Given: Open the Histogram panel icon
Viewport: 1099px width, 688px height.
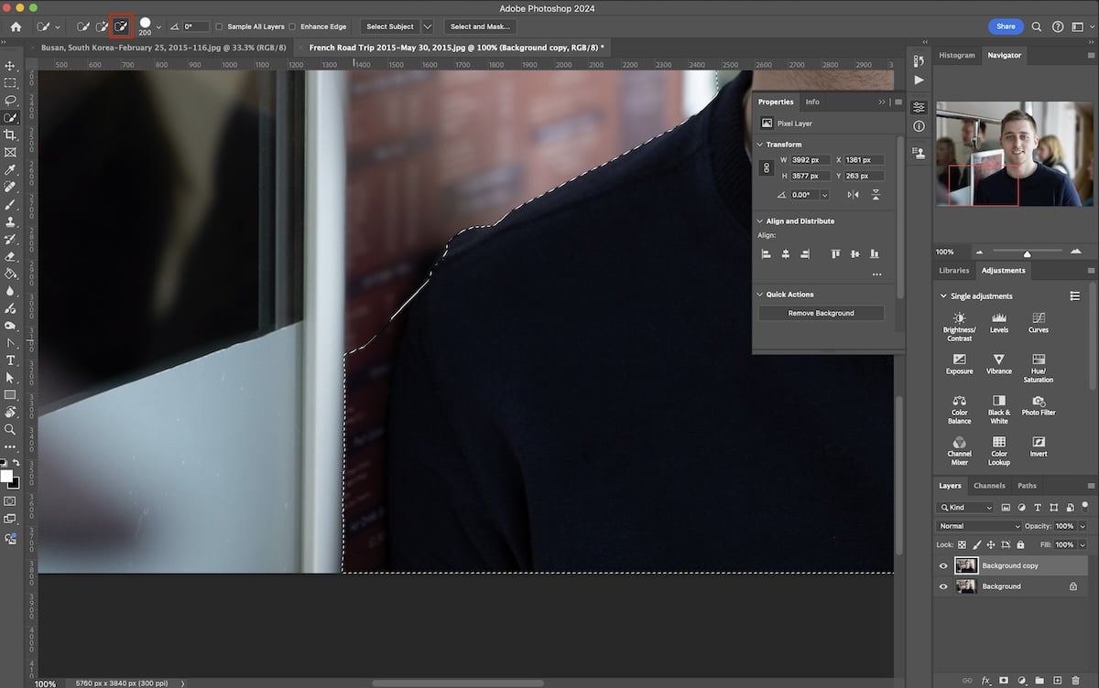Looking at the screenshot, I should tap(956, 55).
